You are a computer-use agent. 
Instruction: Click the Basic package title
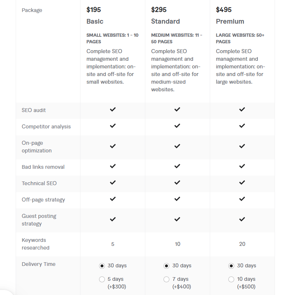click(x=95, y=21)
